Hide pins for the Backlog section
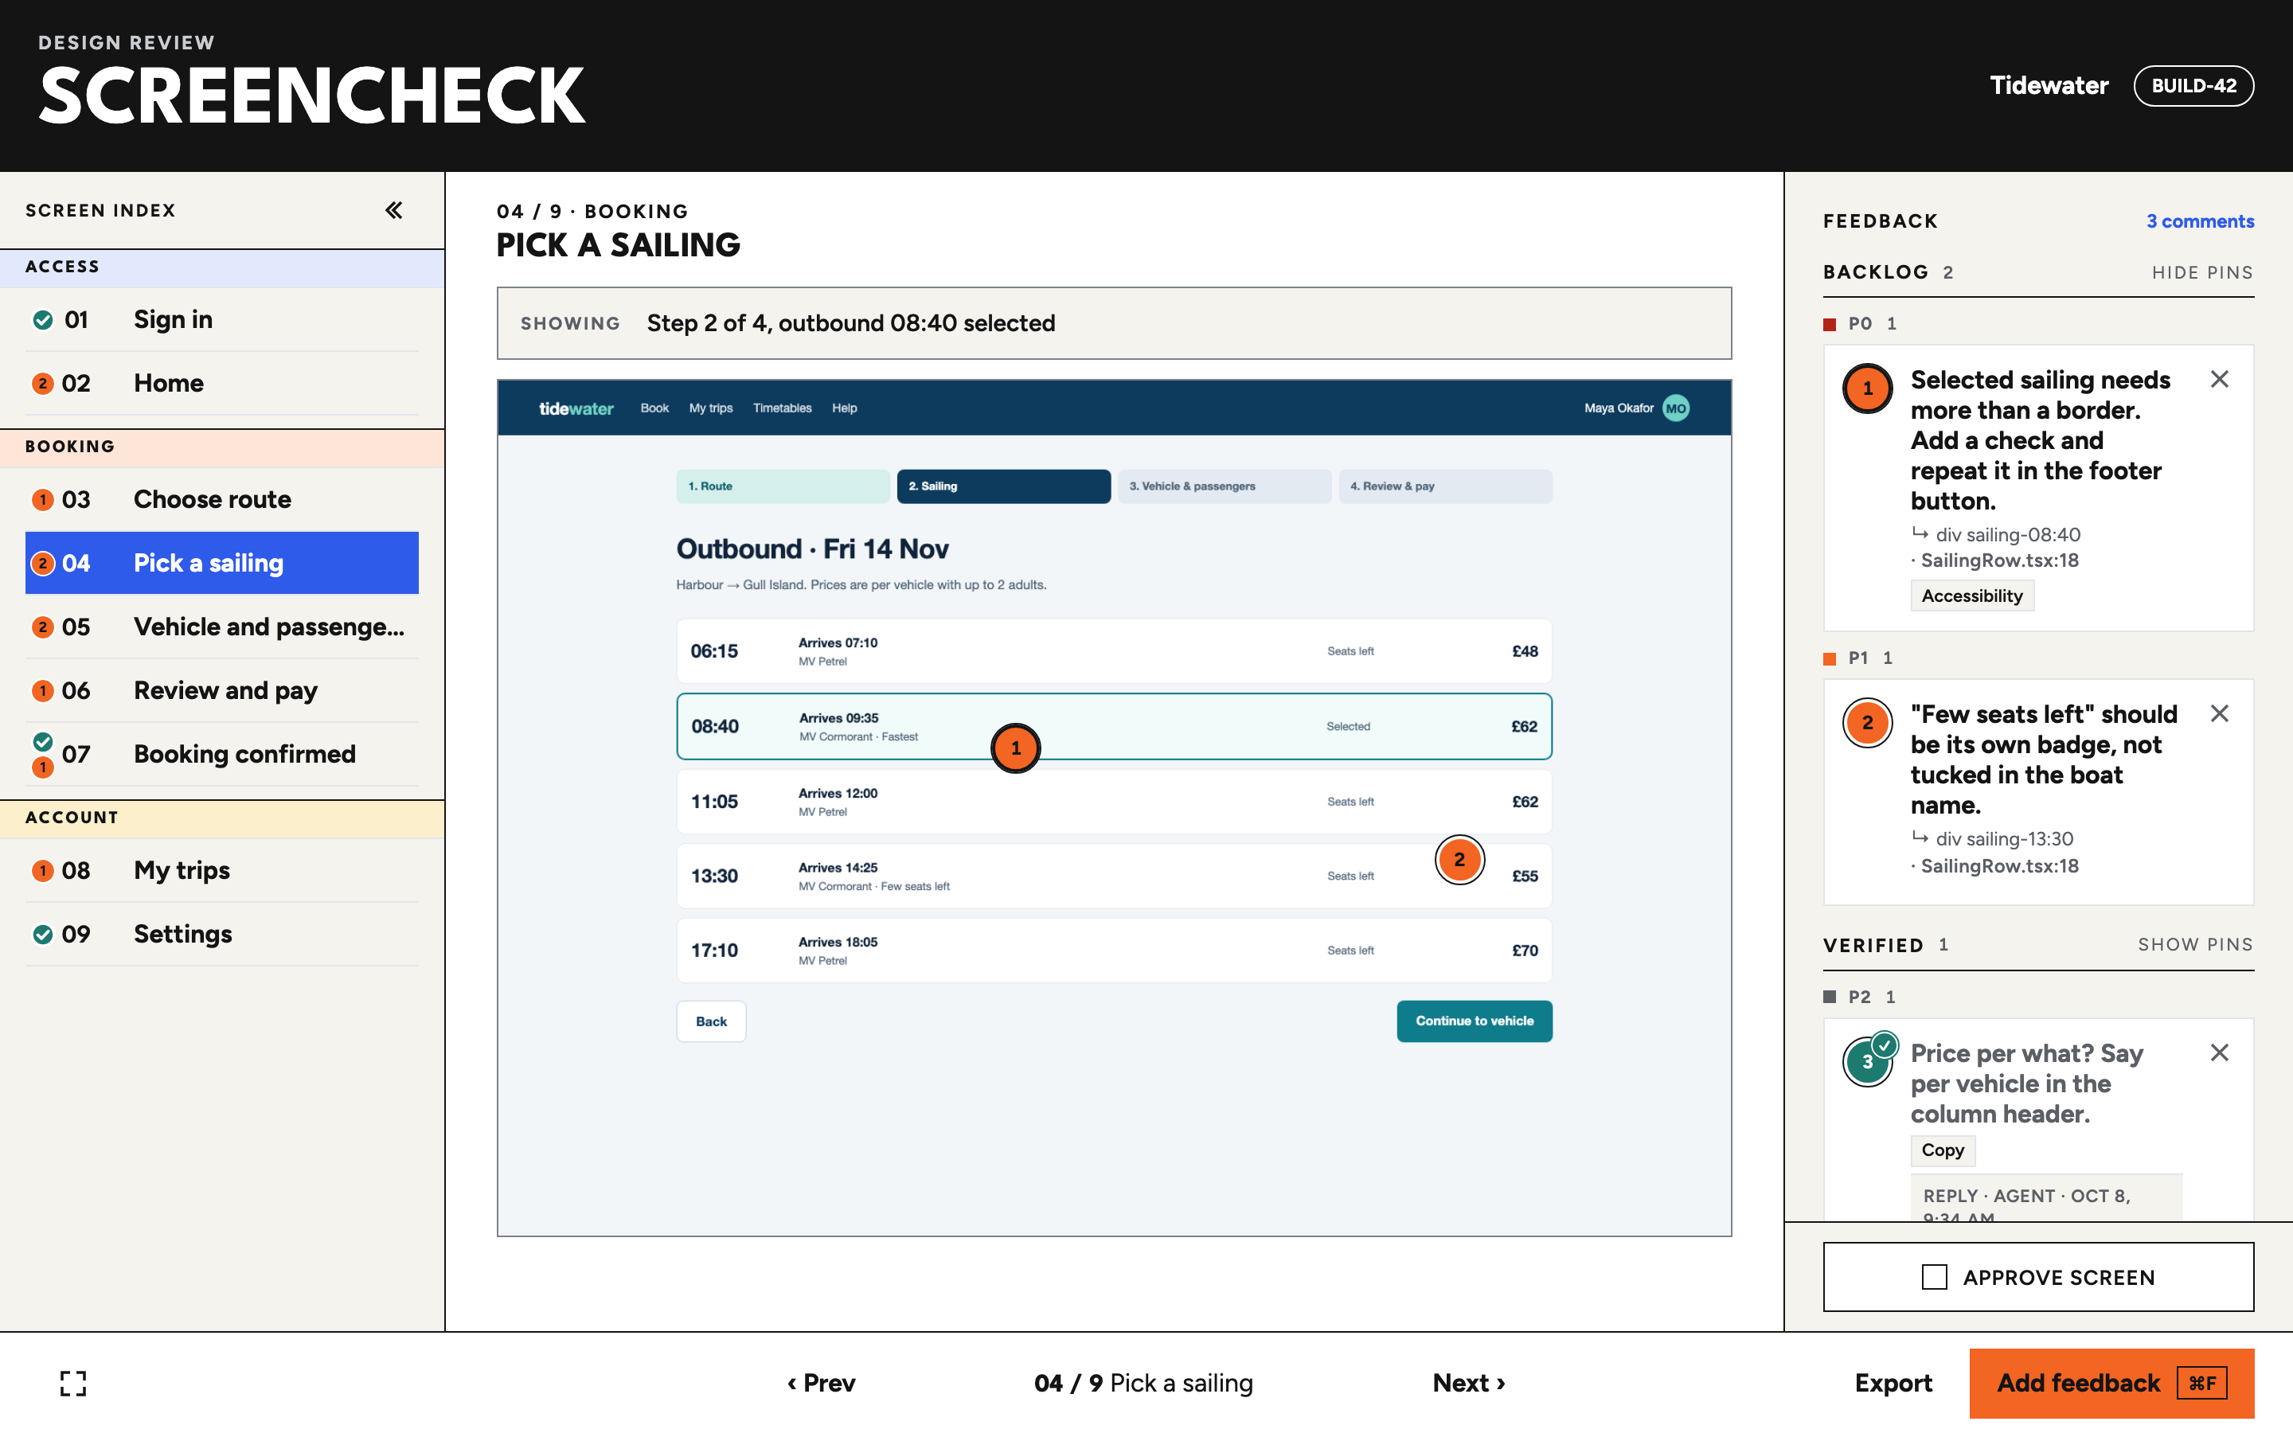Screen dimensions: 2293x1433 coord(2202,273)
